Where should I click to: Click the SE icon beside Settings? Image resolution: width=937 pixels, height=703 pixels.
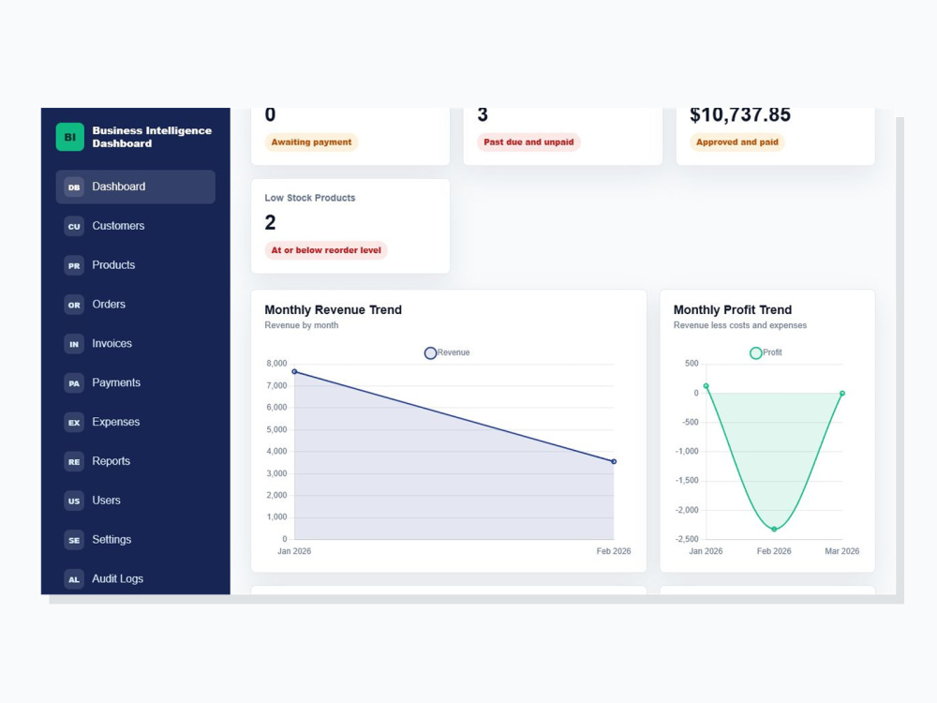click(x=74, y=540)
